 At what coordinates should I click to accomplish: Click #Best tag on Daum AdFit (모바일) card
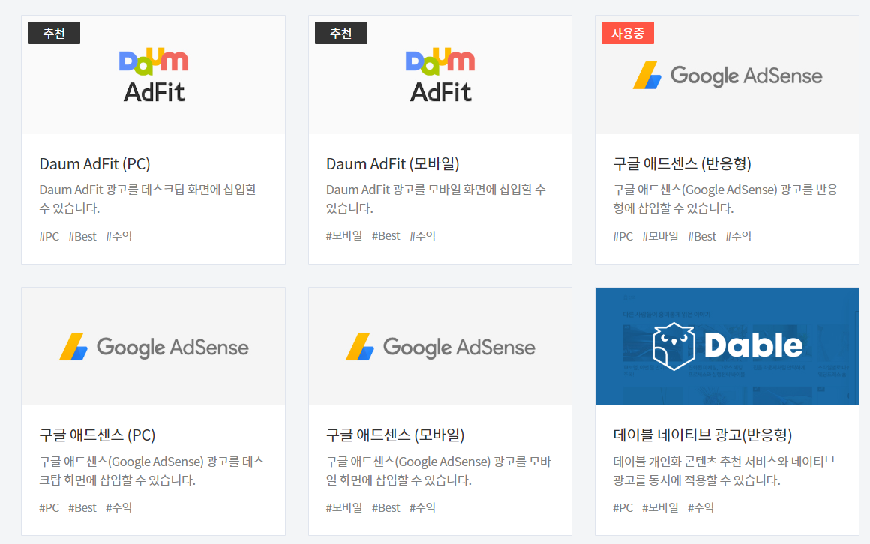(x=385, y=236)
